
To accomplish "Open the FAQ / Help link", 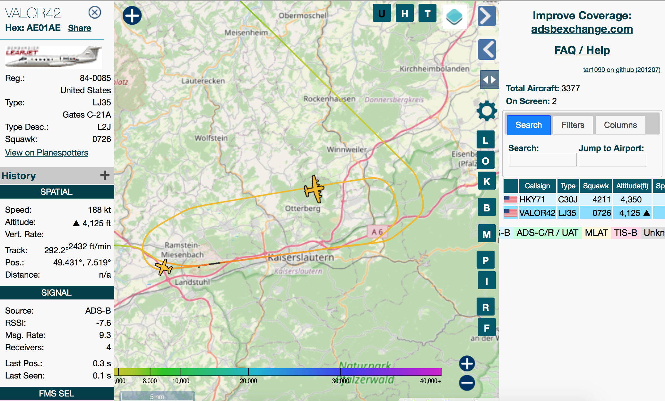I will click(x=582, y=50).
